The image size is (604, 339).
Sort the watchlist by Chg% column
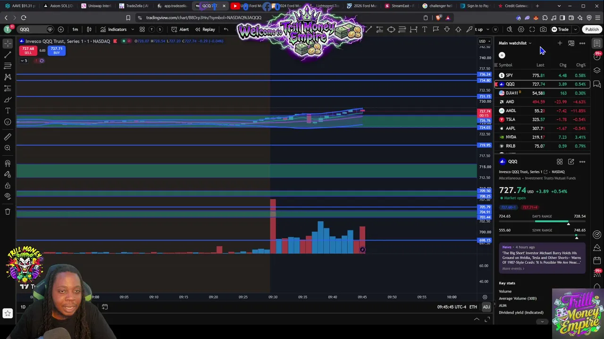(581, 65)
